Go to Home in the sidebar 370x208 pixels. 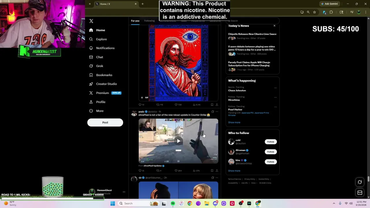(97, 30)
